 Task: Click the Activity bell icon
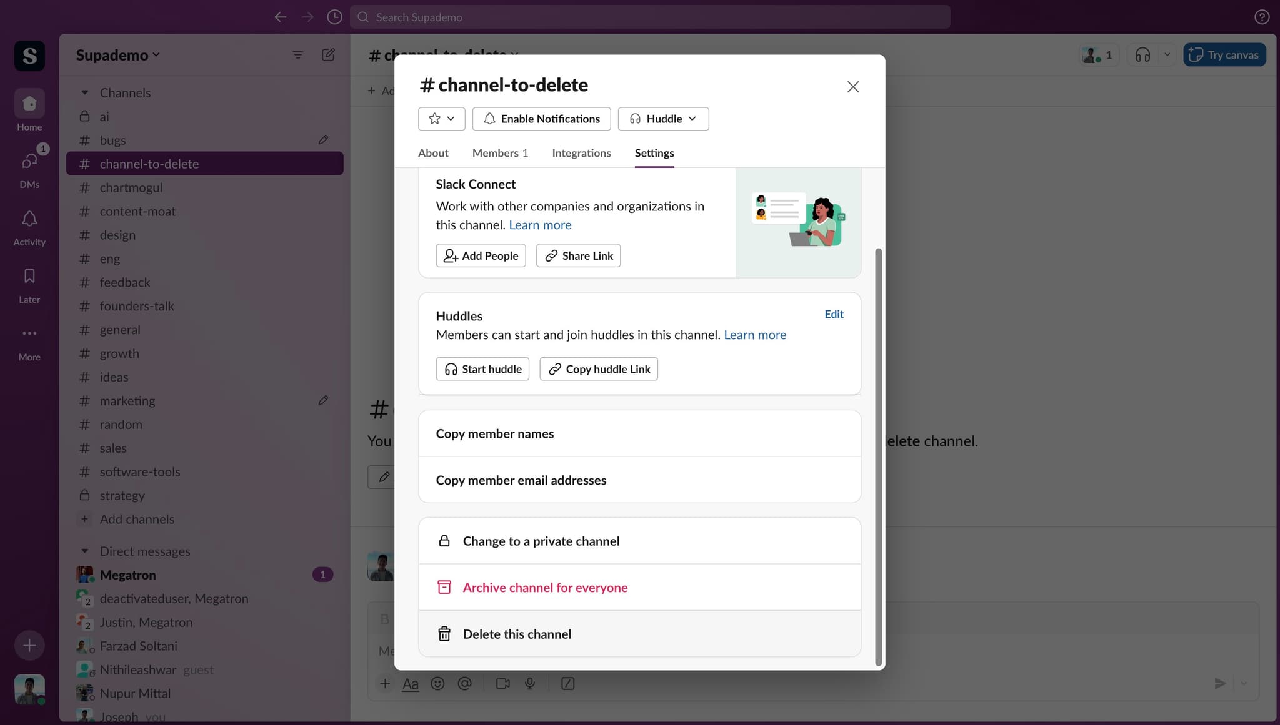click(x=29, y=219)
